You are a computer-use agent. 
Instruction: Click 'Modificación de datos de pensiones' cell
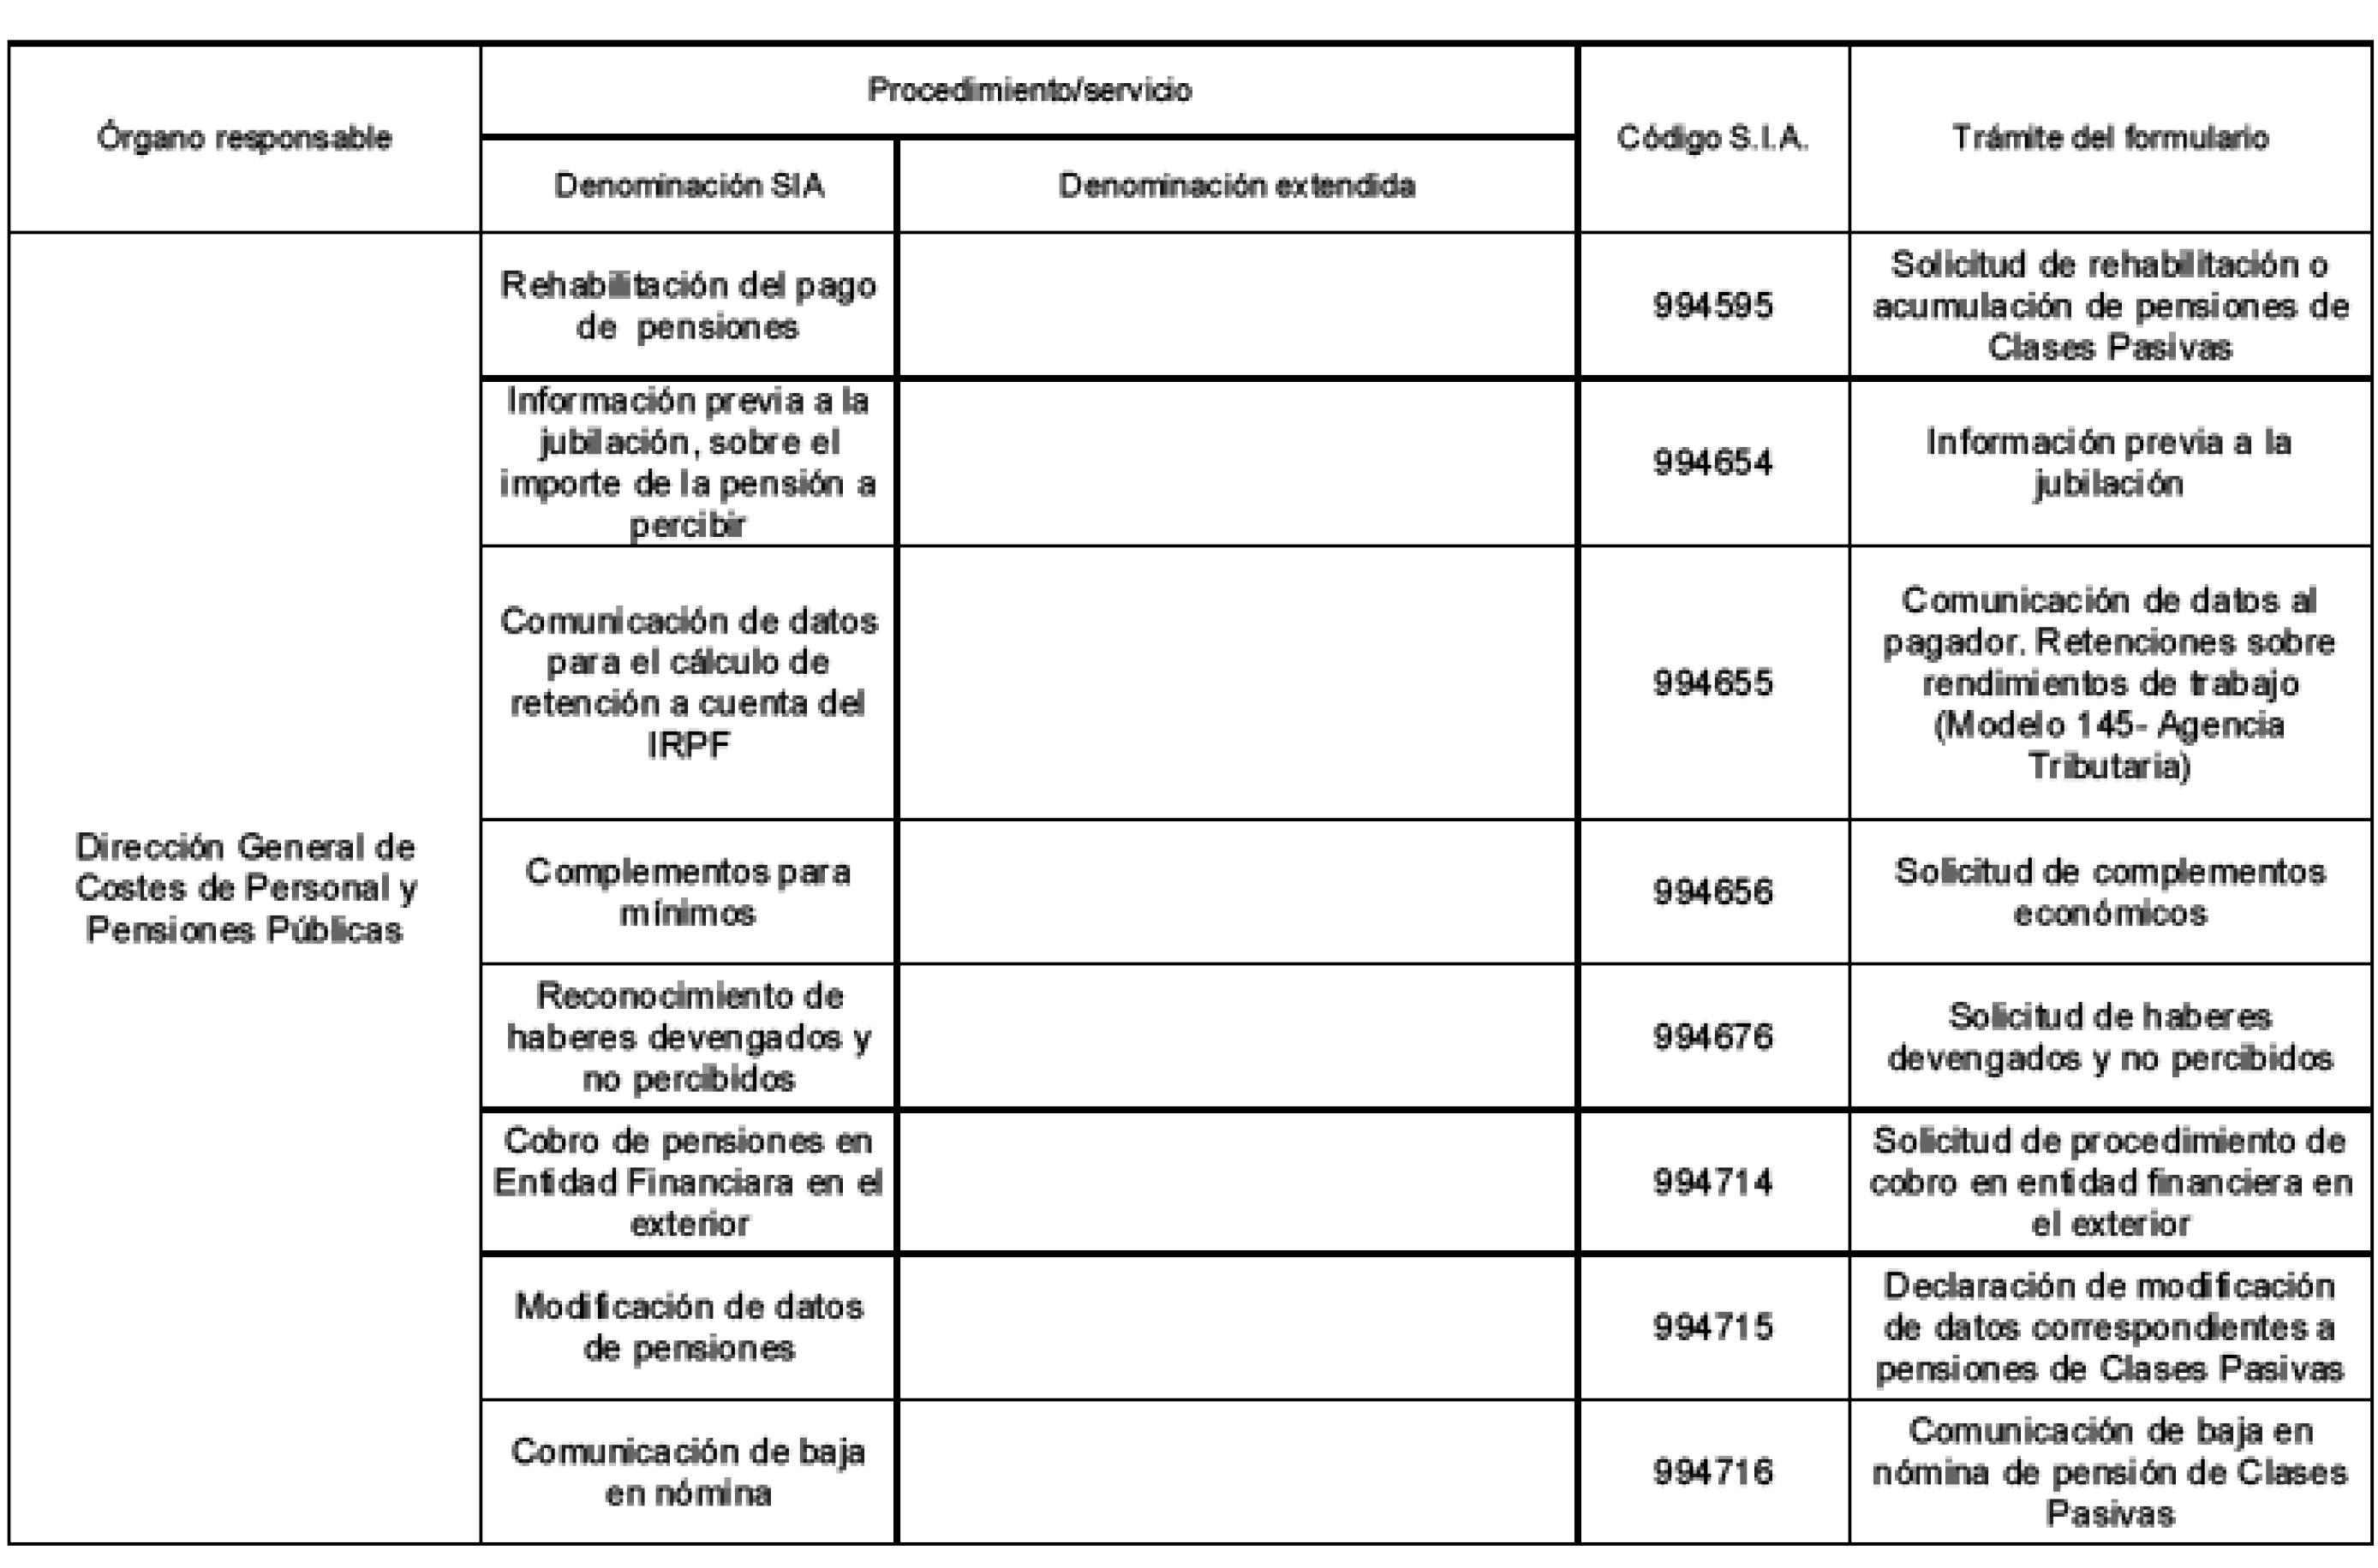click(689, 1328)
